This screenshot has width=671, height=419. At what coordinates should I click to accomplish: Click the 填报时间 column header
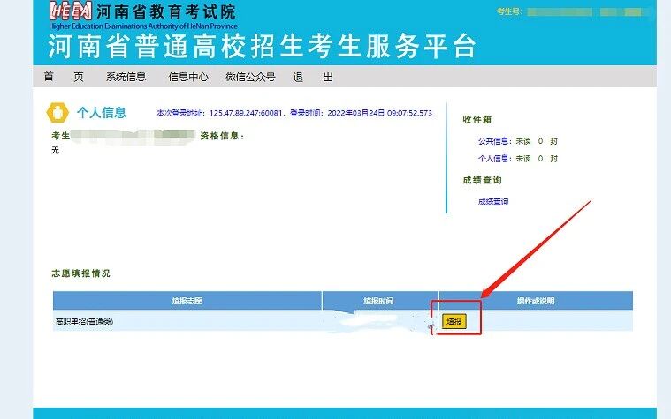(379, 301)
